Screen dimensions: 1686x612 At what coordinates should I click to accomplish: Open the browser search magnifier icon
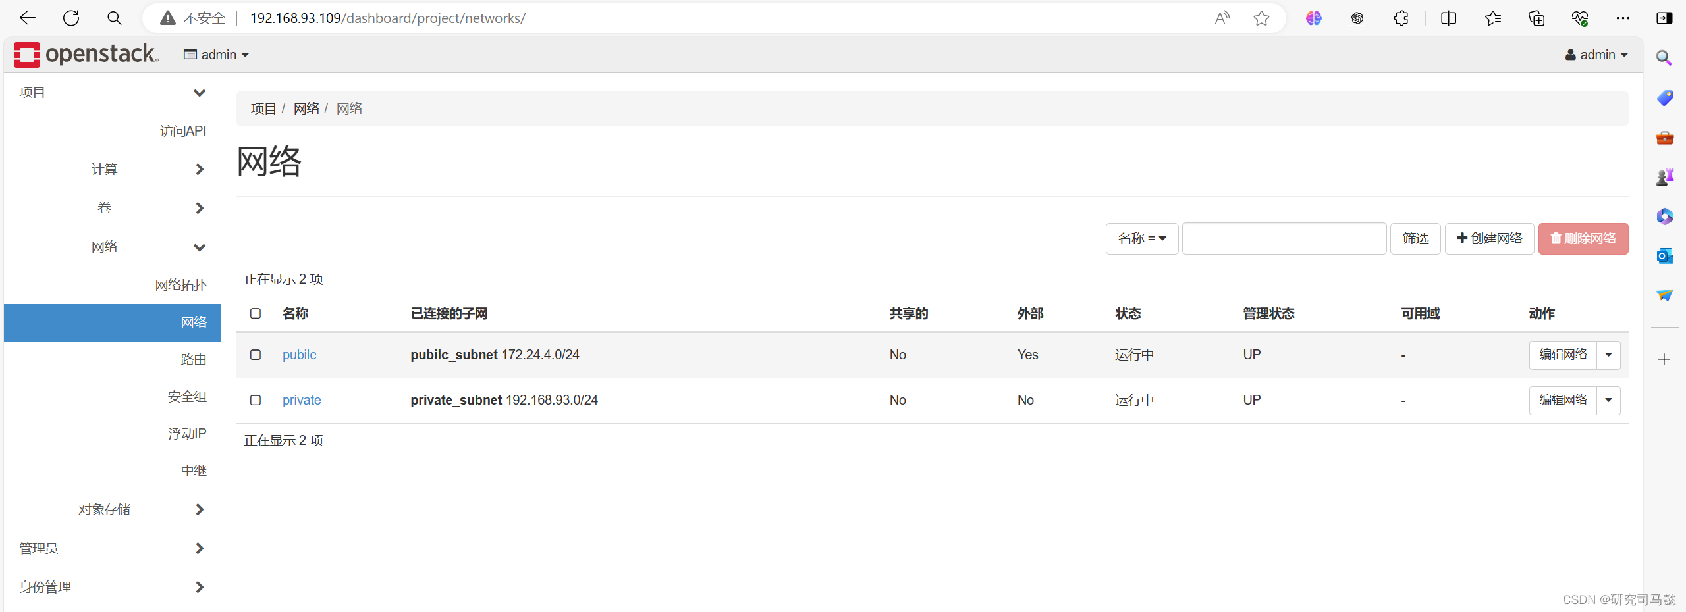coord(115,18)
